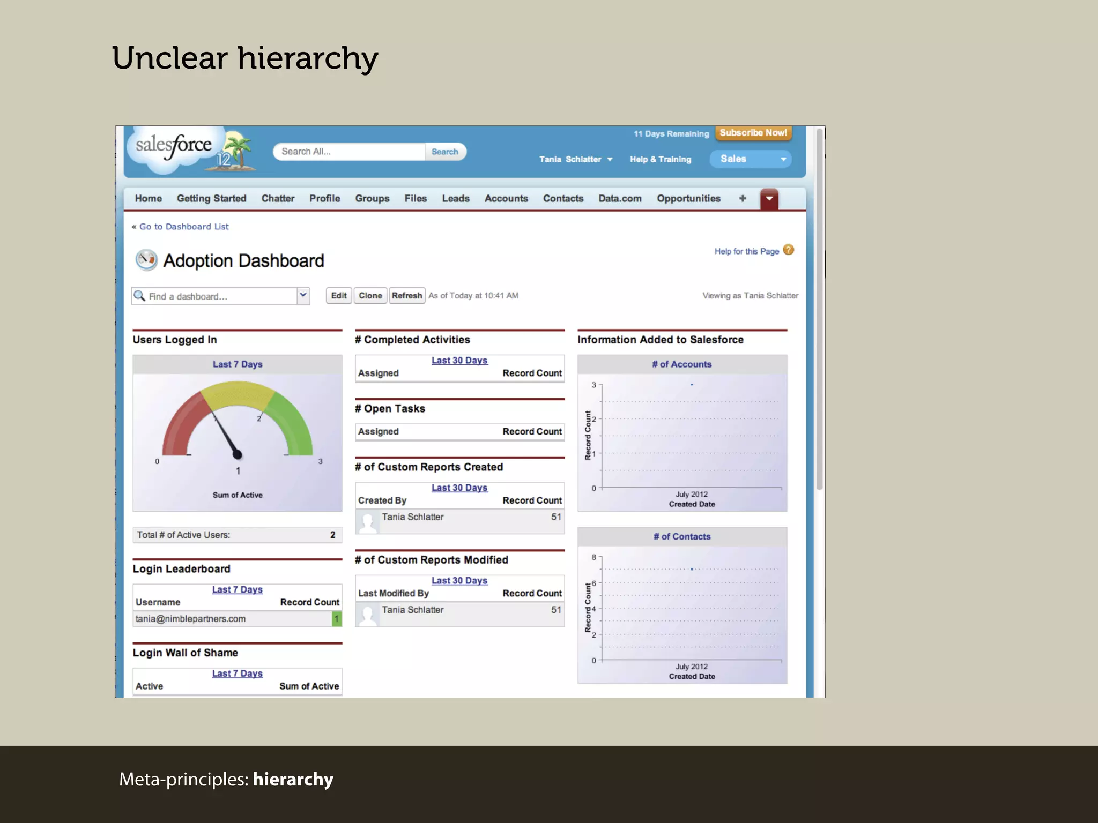Follow the Go to Dashboard List link
1098x823 pixels.
tap(183, 227)
